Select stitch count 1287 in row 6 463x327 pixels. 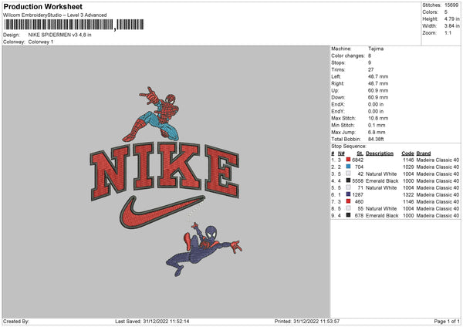pos(357,194)
